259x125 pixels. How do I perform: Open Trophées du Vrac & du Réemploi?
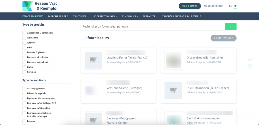click(182, 16)
